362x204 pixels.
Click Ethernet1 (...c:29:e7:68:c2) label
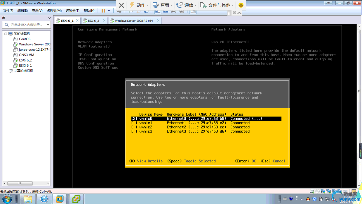point(196,123)
